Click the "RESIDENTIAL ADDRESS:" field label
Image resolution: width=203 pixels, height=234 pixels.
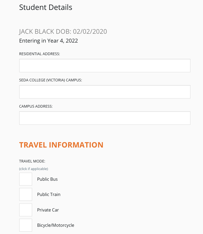pyautogui.click(x=40, y=54)
